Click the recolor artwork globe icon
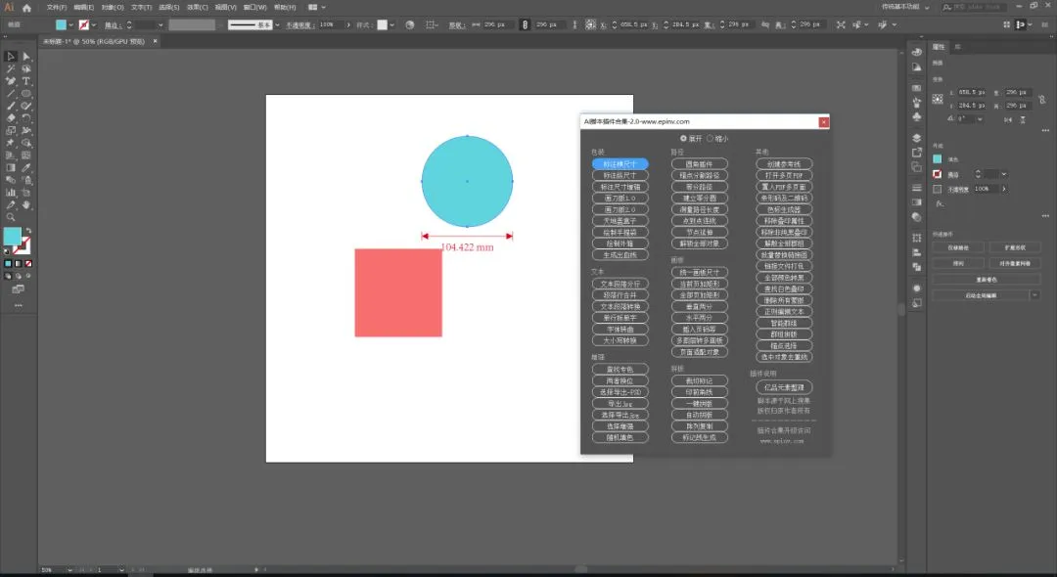The height and width of the screenshot is (577, 1057). 410,24
